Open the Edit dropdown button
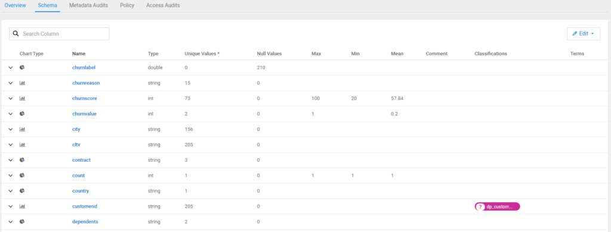 [584, 34]
